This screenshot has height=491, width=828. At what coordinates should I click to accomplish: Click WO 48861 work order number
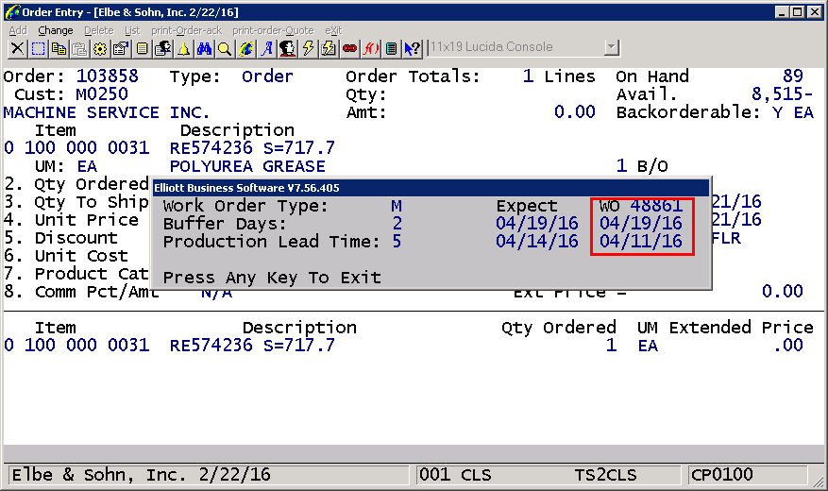(640, 206)
